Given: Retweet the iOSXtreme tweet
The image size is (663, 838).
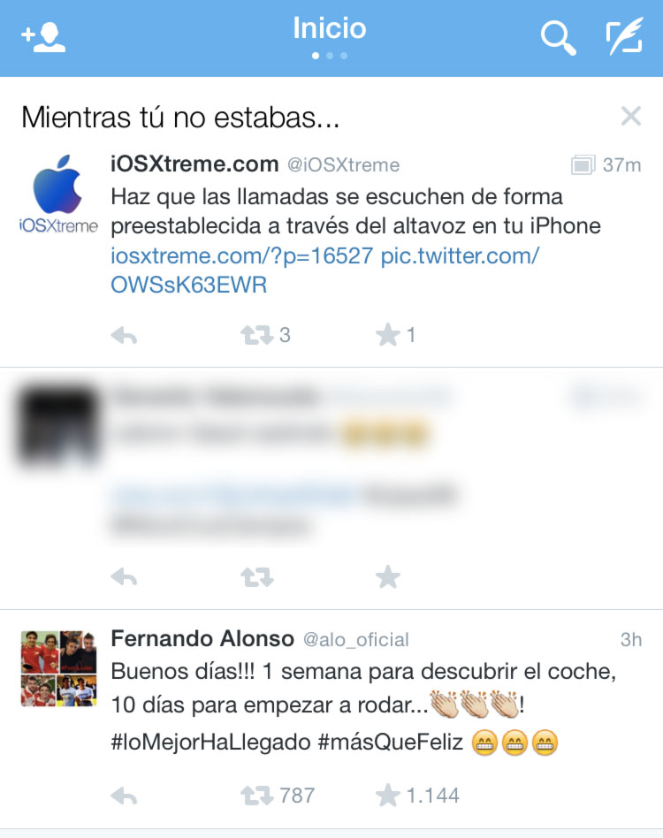Looking at the screenshot, I should point(257,336).
